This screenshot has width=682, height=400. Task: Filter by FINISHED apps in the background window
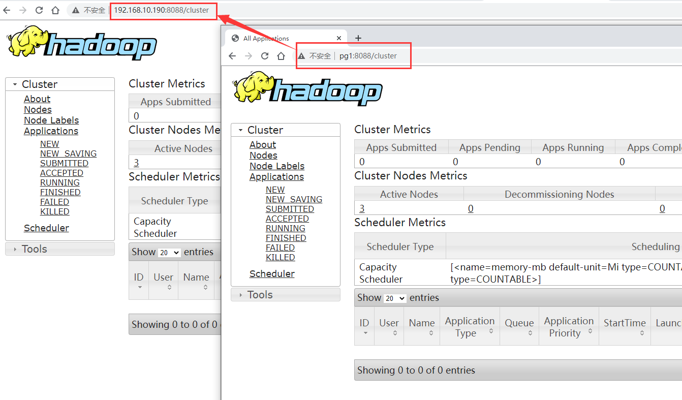[x=60, y=192]
